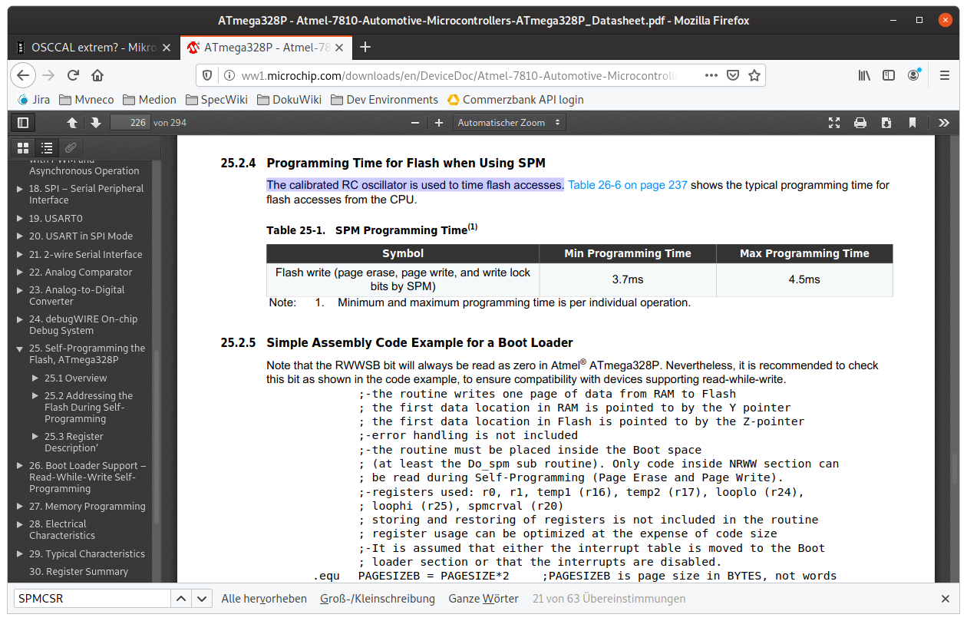Reload the current page
The width and height of the screenshot is (967, 621).
point(73,75)
